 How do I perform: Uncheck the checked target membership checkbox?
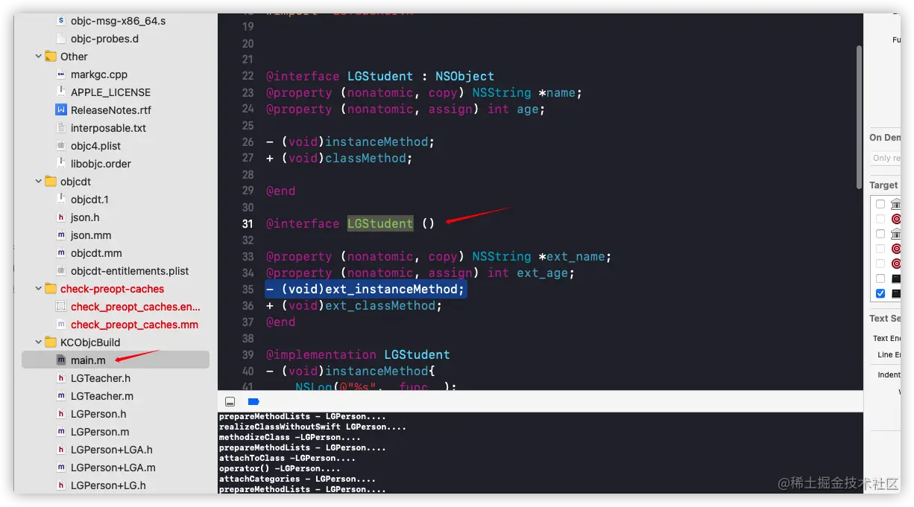click(x=880, y=293)
